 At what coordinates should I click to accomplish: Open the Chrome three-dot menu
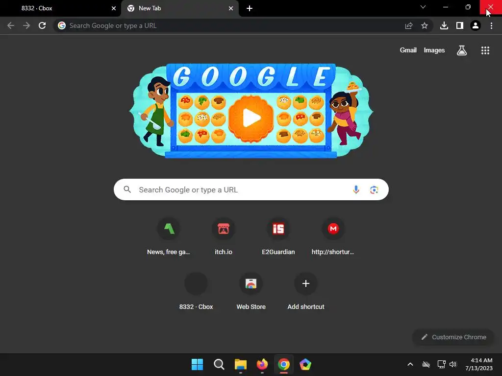[x=491, y=25]
